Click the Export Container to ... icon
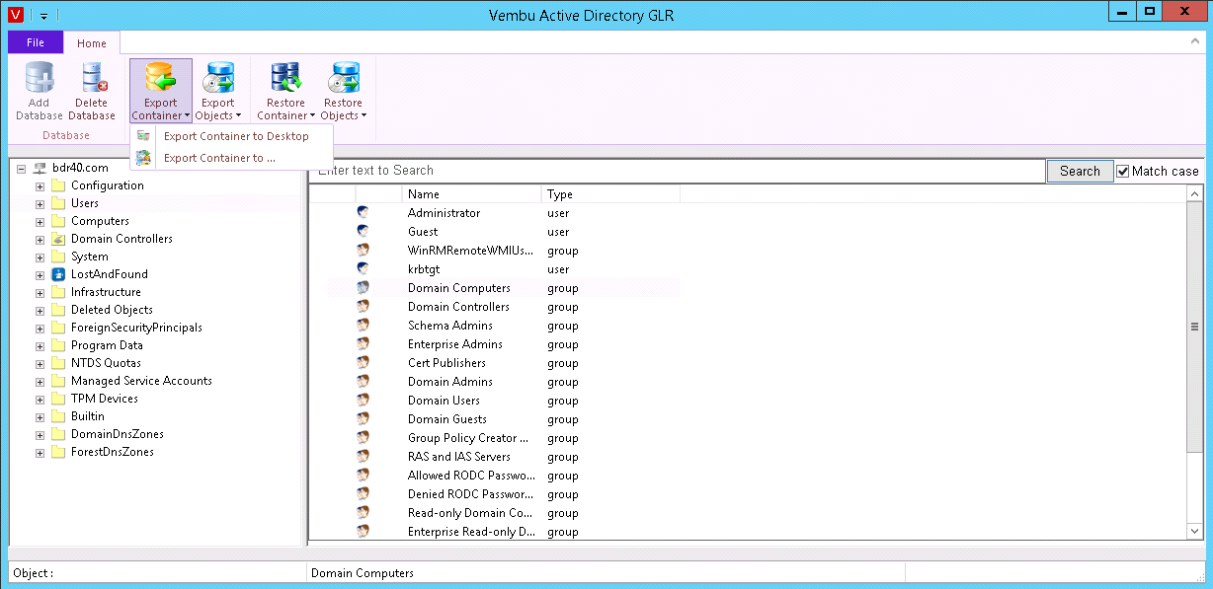 point(144,158)
